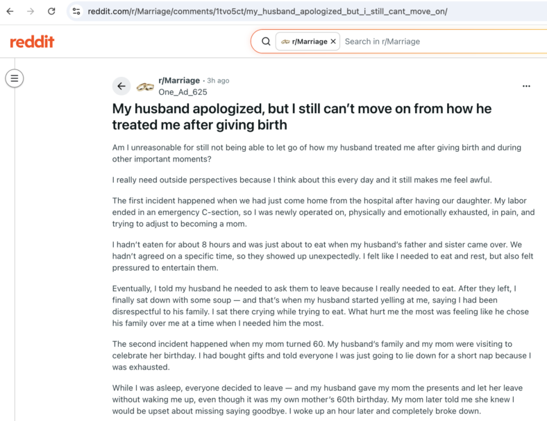Click the URL in the address bar
The image size is (547, 421).
[x=267, y=12]
